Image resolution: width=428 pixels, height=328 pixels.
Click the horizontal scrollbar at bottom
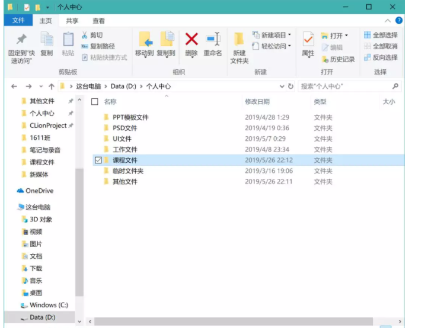[234, 321]
